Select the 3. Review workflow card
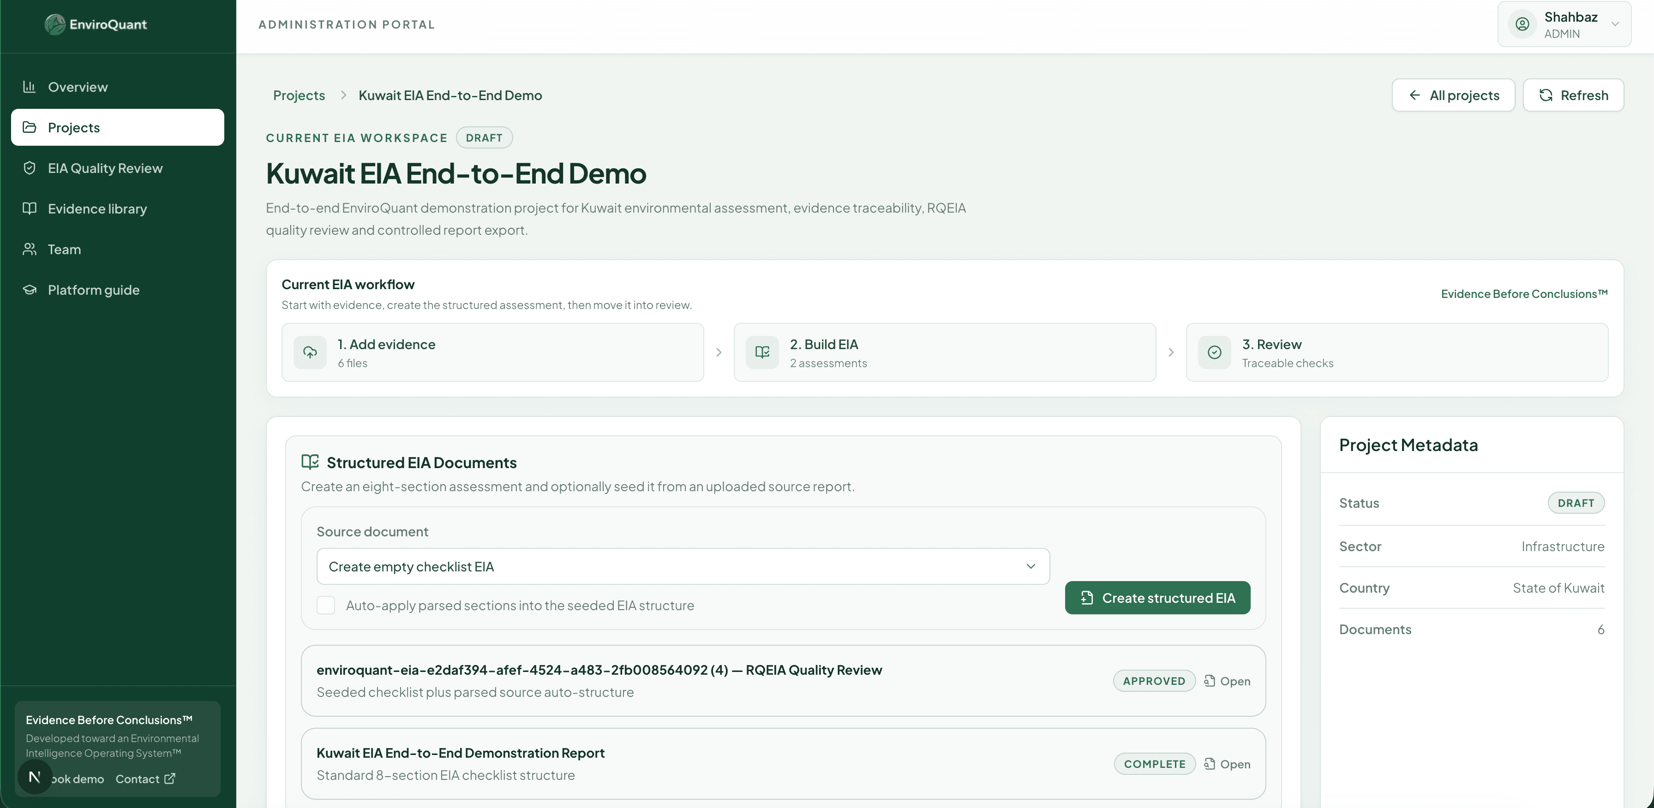This screenshot has height=808, width=1654. [x=1396, y=352]
